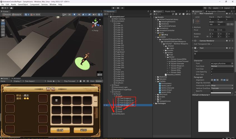Open the Pivot handle position dropdown
The width and height of the screenshot is (236, 139).
point(7,14)
